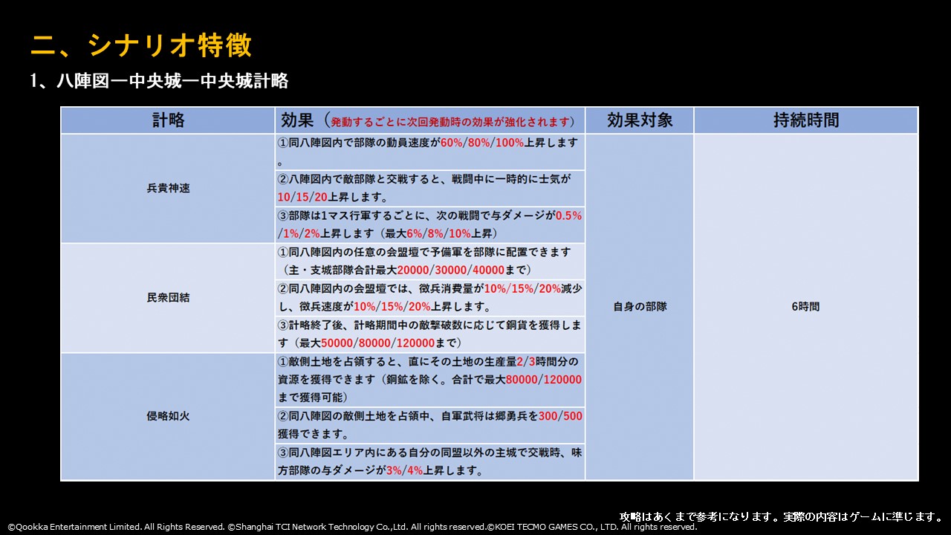Select the 侵略如火 strategy cell
Screen dimensions: 951x535
tap(168, 416)
